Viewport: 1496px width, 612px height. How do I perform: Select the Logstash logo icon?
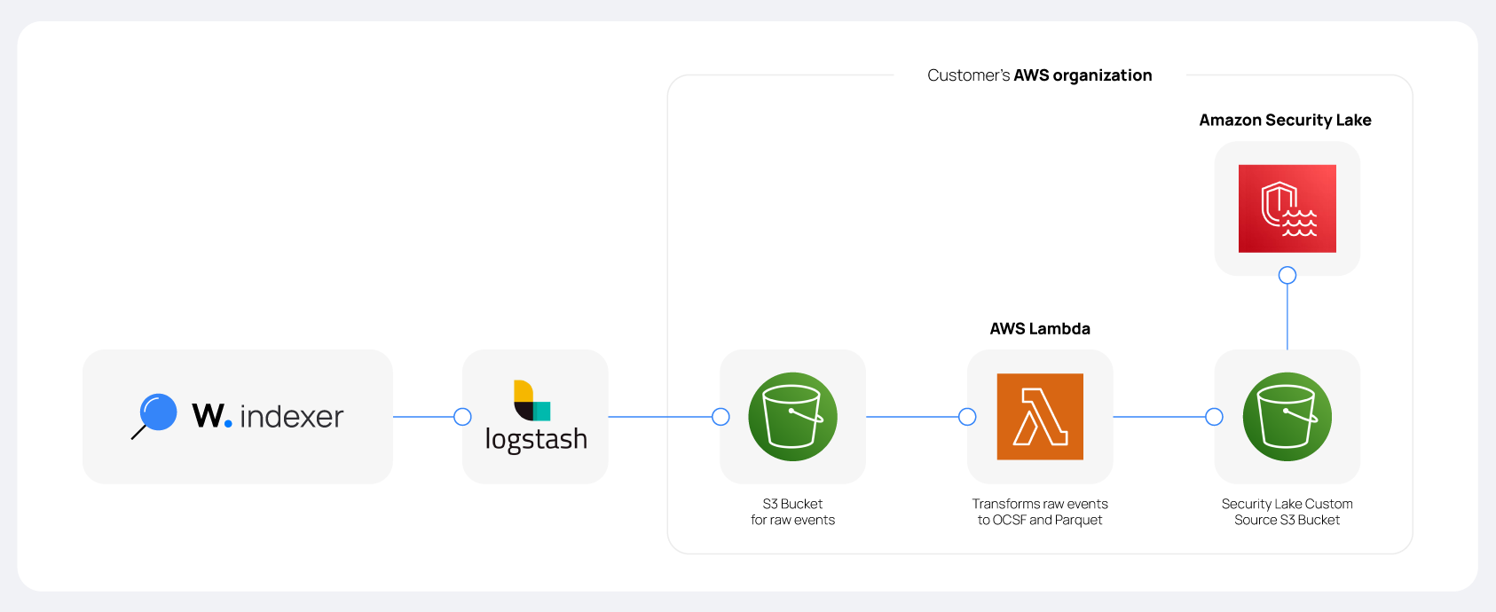[x=532, y=400]
